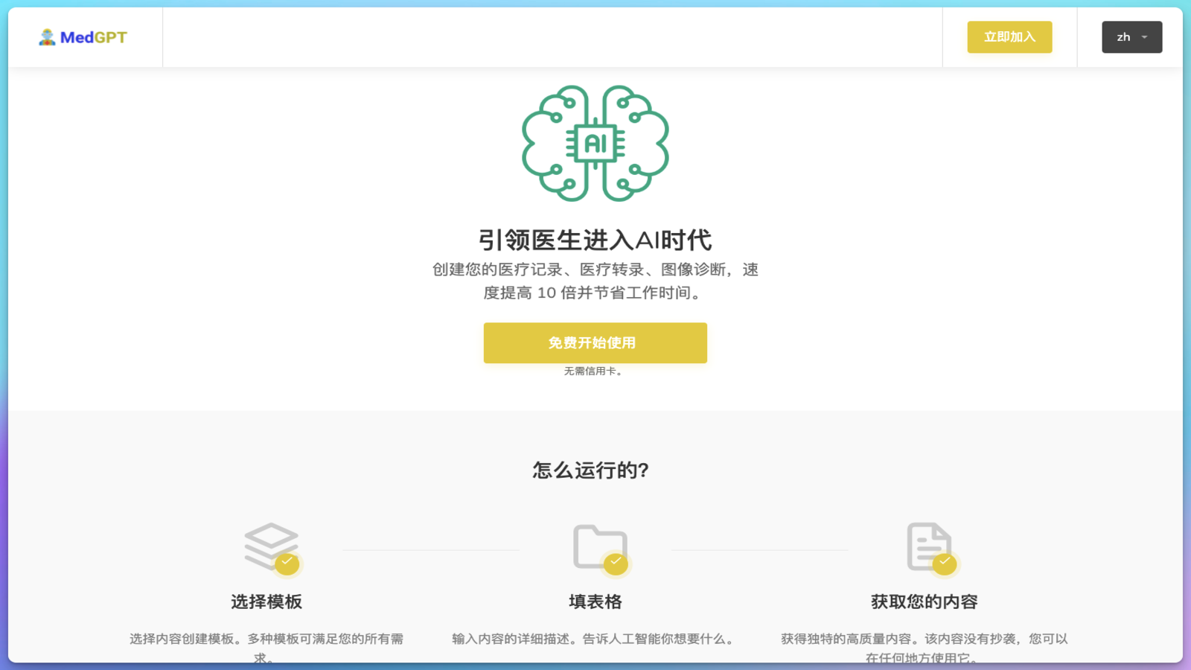
Task: Click the 填表格 step label
Action: (x=594, y=602)
